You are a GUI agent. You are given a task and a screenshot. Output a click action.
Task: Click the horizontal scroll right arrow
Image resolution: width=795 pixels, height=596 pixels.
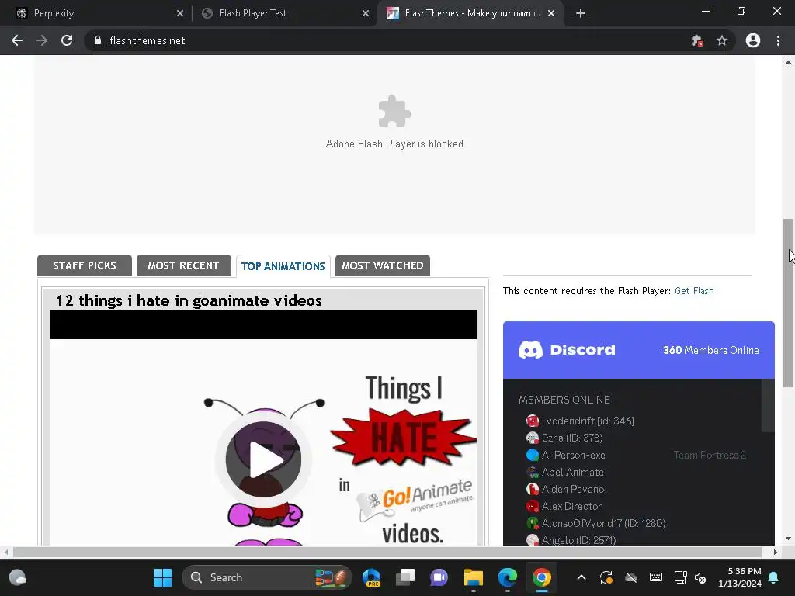click(775, 552)
